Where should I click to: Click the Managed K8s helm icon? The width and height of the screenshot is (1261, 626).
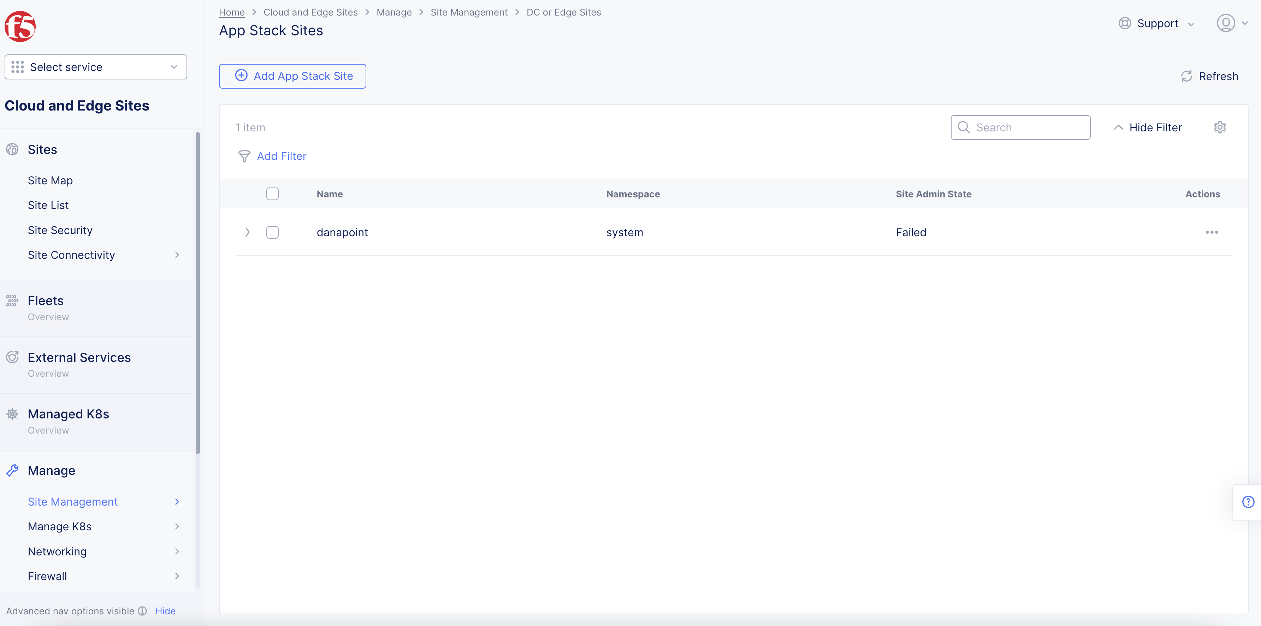click(x=12, y=413)
